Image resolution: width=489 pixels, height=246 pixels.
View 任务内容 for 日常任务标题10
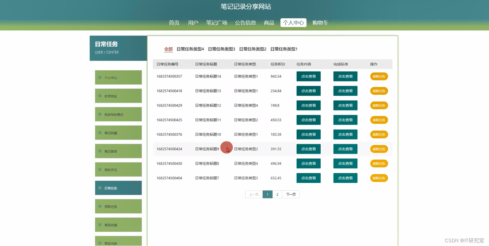(x=308, y=134)
